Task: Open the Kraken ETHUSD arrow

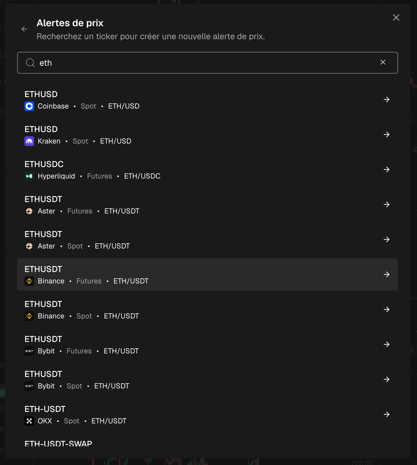Action: coord(387,134)
